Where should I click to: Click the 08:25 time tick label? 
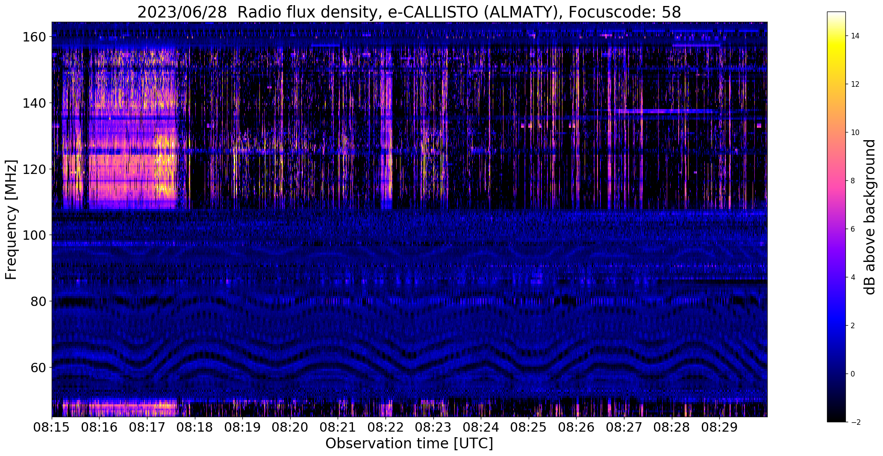click(x=529, y=427)
